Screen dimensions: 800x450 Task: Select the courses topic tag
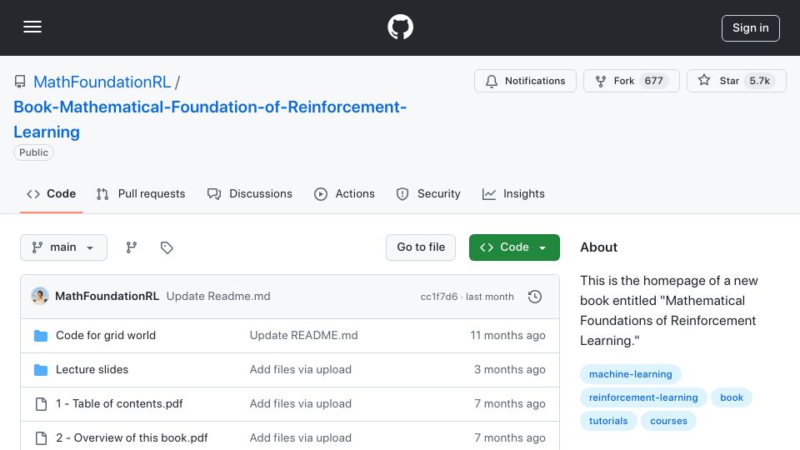point(668,421)
